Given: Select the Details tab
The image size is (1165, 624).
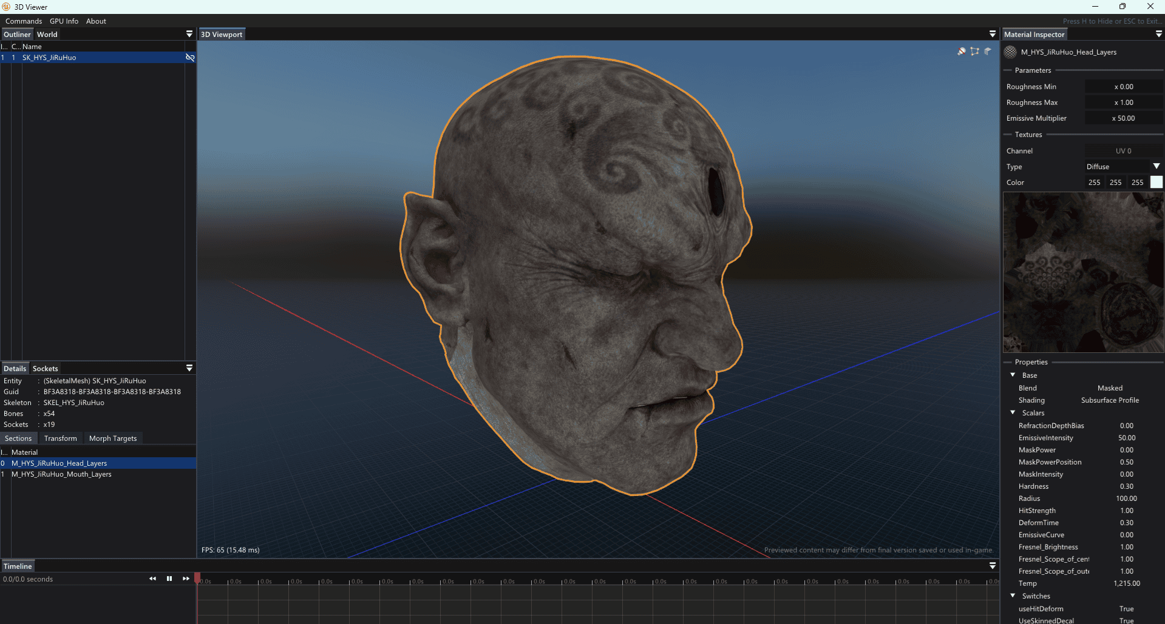Looking at the screenshot, I should [x=15, y=369].
